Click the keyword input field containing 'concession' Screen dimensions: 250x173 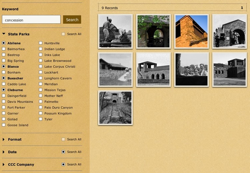[x=31, y=20]
